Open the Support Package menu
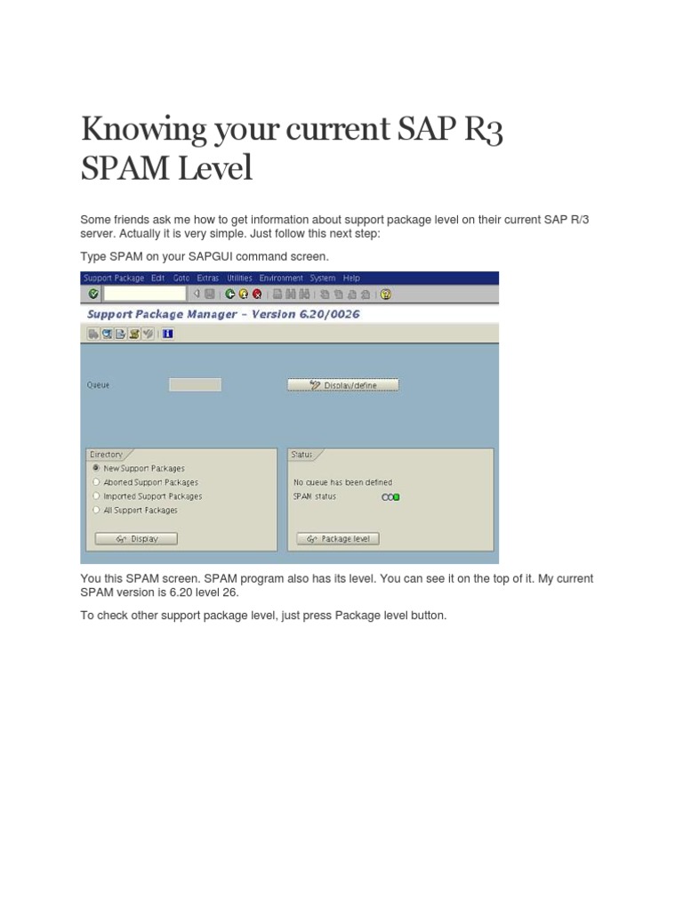Image resolution: width=683 pixels, height=911 pixels. (114, 278)
